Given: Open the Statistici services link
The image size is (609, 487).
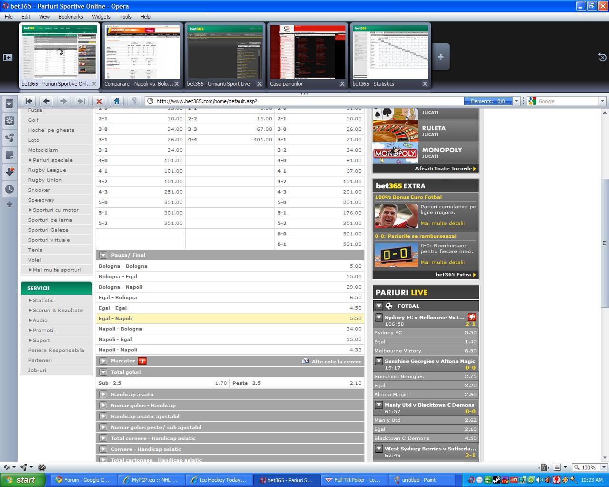Looking at the screenshot, I should (x=43, y=301).
